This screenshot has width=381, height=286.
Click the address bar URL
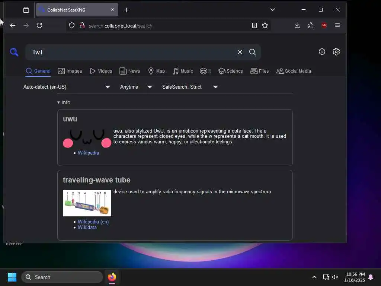(x=121, y=26)
